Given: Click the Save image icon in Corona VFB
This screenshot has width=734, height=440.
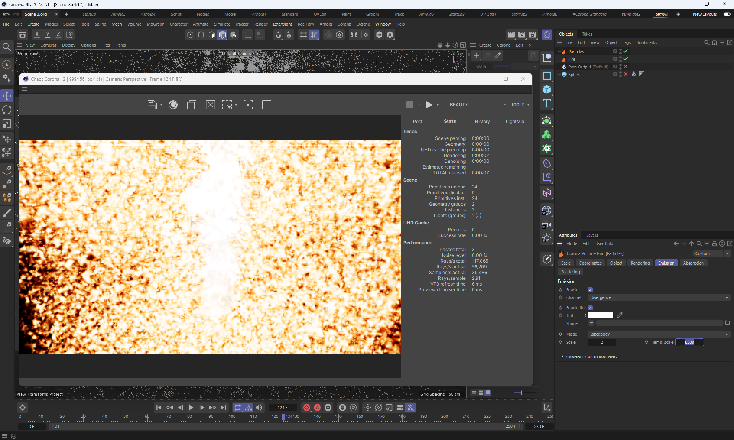Looking at the screenshot, I should coord(152,105).
